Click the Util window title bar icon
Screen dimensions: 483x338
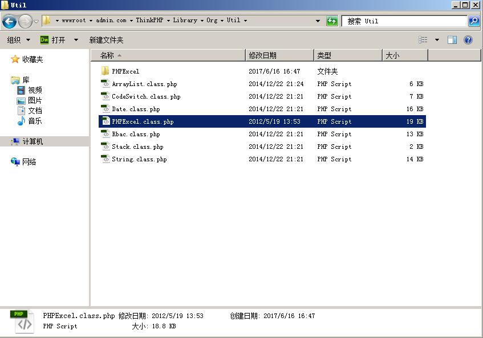coord(5,5)
